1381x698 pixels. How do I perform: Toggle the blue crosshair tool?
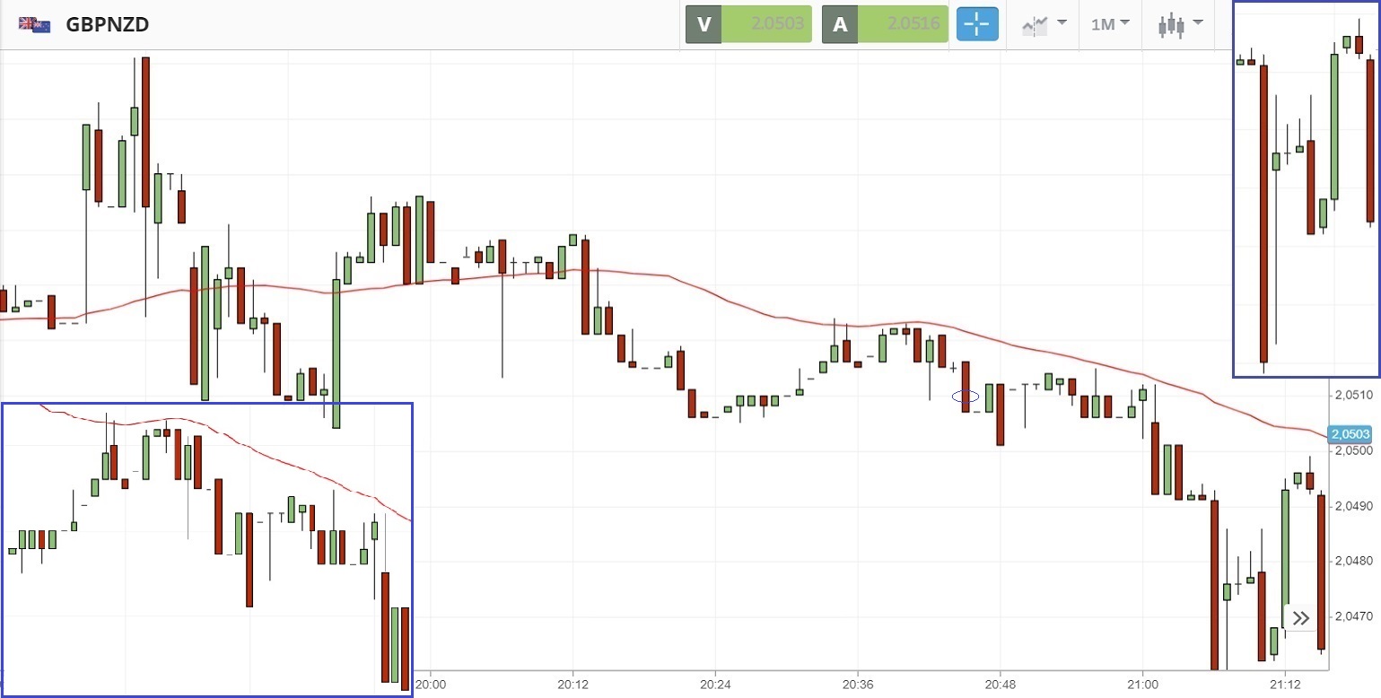click(977, 24)
